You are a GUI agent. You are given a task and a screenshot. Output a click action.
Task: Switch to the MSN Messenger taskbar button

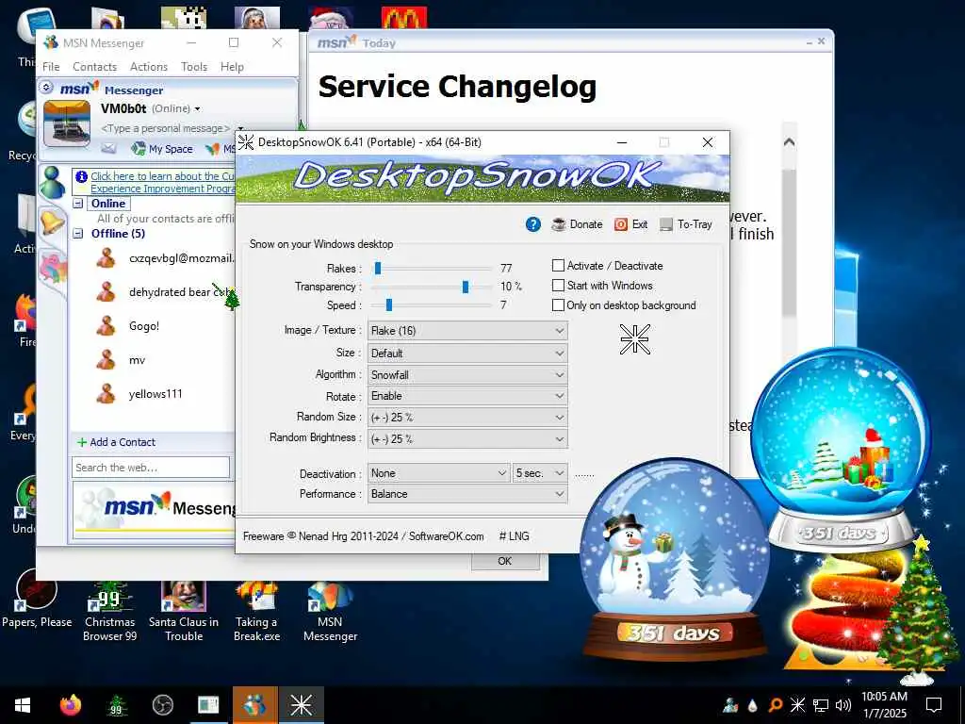click(254, 705)
